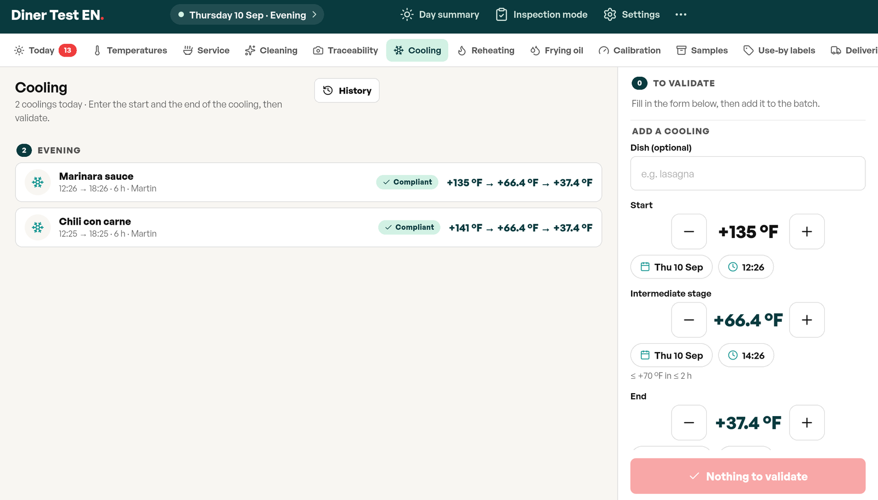The width and height of the screenshot is (878, 500).
Task: Click the Marinara sauce snowflake icon
Action: [x=38, y=182]
